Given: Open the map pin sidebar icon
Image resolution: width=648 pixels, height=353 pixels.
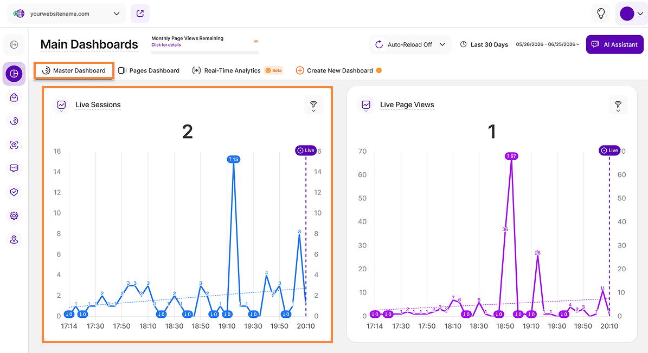Looking at the screenshot, I should click(x=14, y=240).
